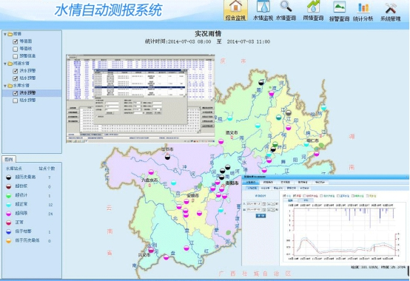Select second top tab in chart popup window
410x281 pixels.
[268, 183]
